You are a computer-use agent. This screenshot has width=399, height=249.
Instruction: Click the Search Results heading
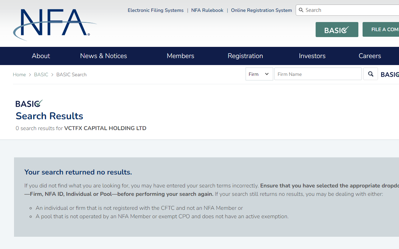pos(49,116)
